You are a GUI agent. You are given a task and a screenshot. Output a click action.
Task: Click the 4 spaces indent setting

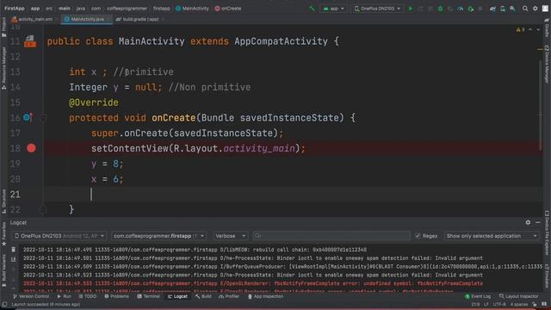[x=518, y=304]
